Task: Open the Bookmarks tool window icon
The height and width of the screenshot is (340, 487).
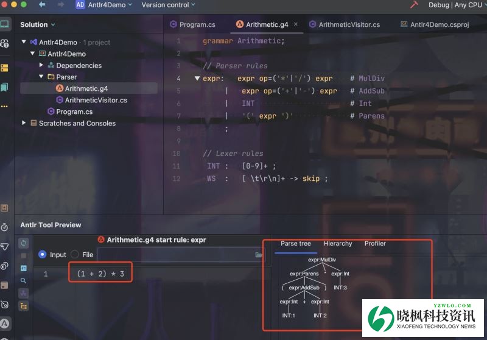Action: click(4, 87)
